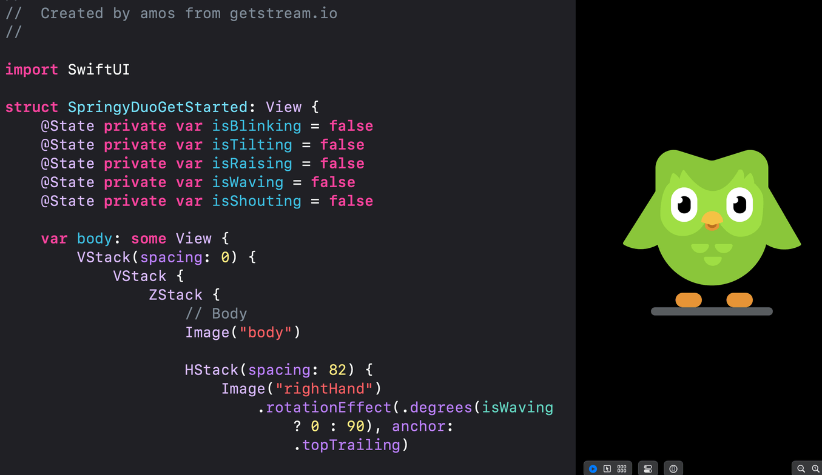Click the 'struct' keyword
The image size is (822, 475).
click(x=32, y=107)
